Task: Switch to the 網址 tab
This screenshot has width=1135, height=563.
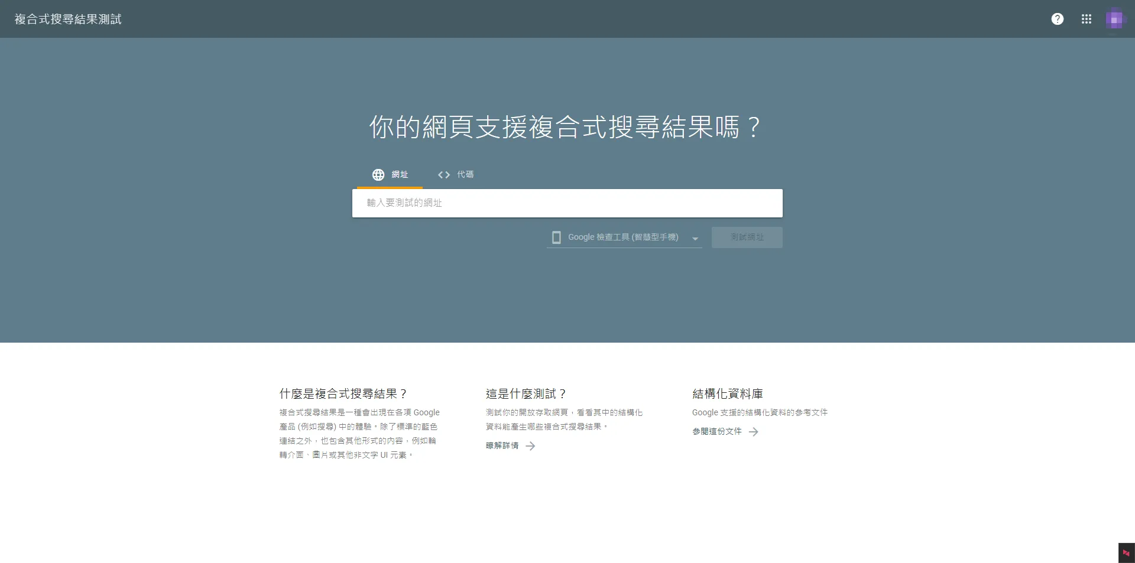Action: 390,175
